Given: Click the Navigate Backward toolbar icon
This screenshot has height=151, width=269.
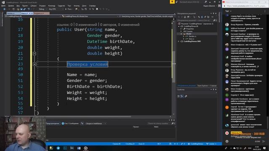Looking at the screenshot, I should tap(5, 9).
